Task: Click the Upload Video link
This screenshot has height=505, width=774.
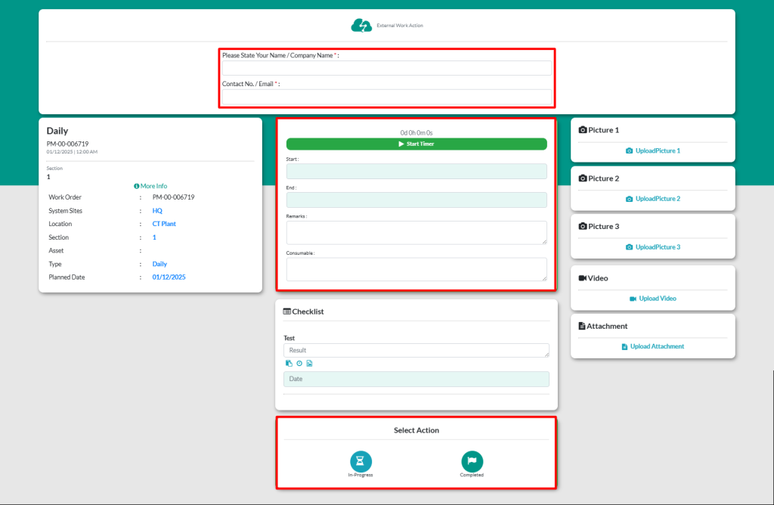Action: [653, 299]
